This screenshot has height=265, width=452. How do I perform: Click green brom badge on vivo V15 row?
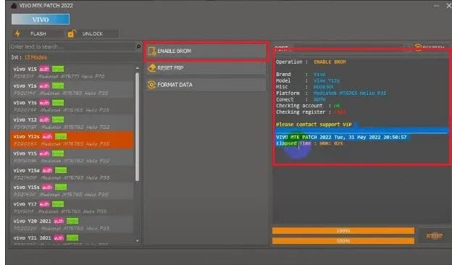[x=58, y=69]
